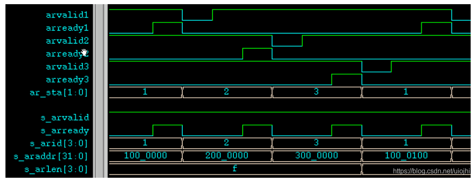The image size is (474, 179).
Task: Click the 200_0000 value in s_araddr
Action: pyautogui.click(x=227, y=156)
